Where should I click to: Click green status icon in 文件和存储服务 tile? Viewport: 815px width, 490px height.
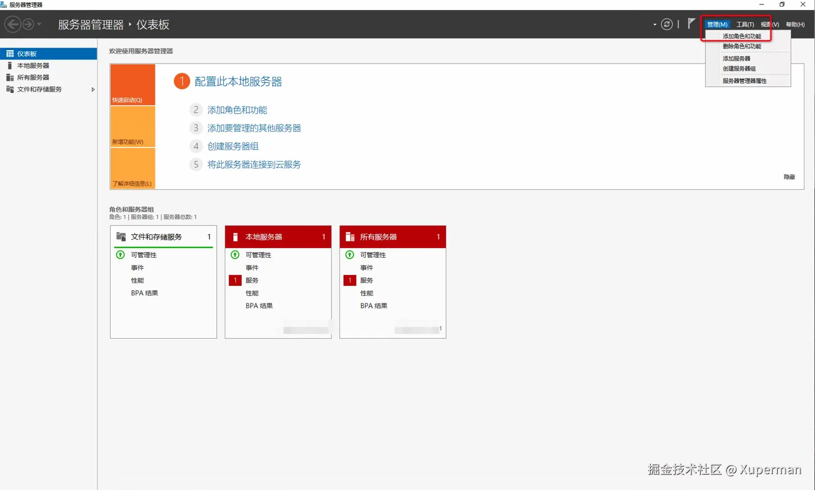(120, 255)
